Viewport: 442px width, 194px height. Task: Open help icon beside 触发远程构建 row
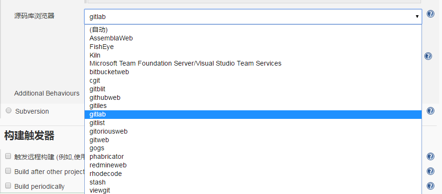[430, 156]
